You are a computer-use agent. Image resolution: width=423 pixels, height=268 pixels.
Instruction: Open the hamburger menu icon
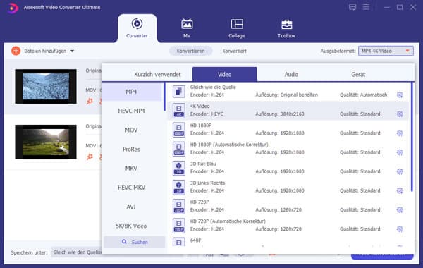click(366, 7)
